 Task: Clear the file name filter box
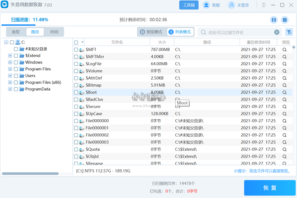[277, 32]
